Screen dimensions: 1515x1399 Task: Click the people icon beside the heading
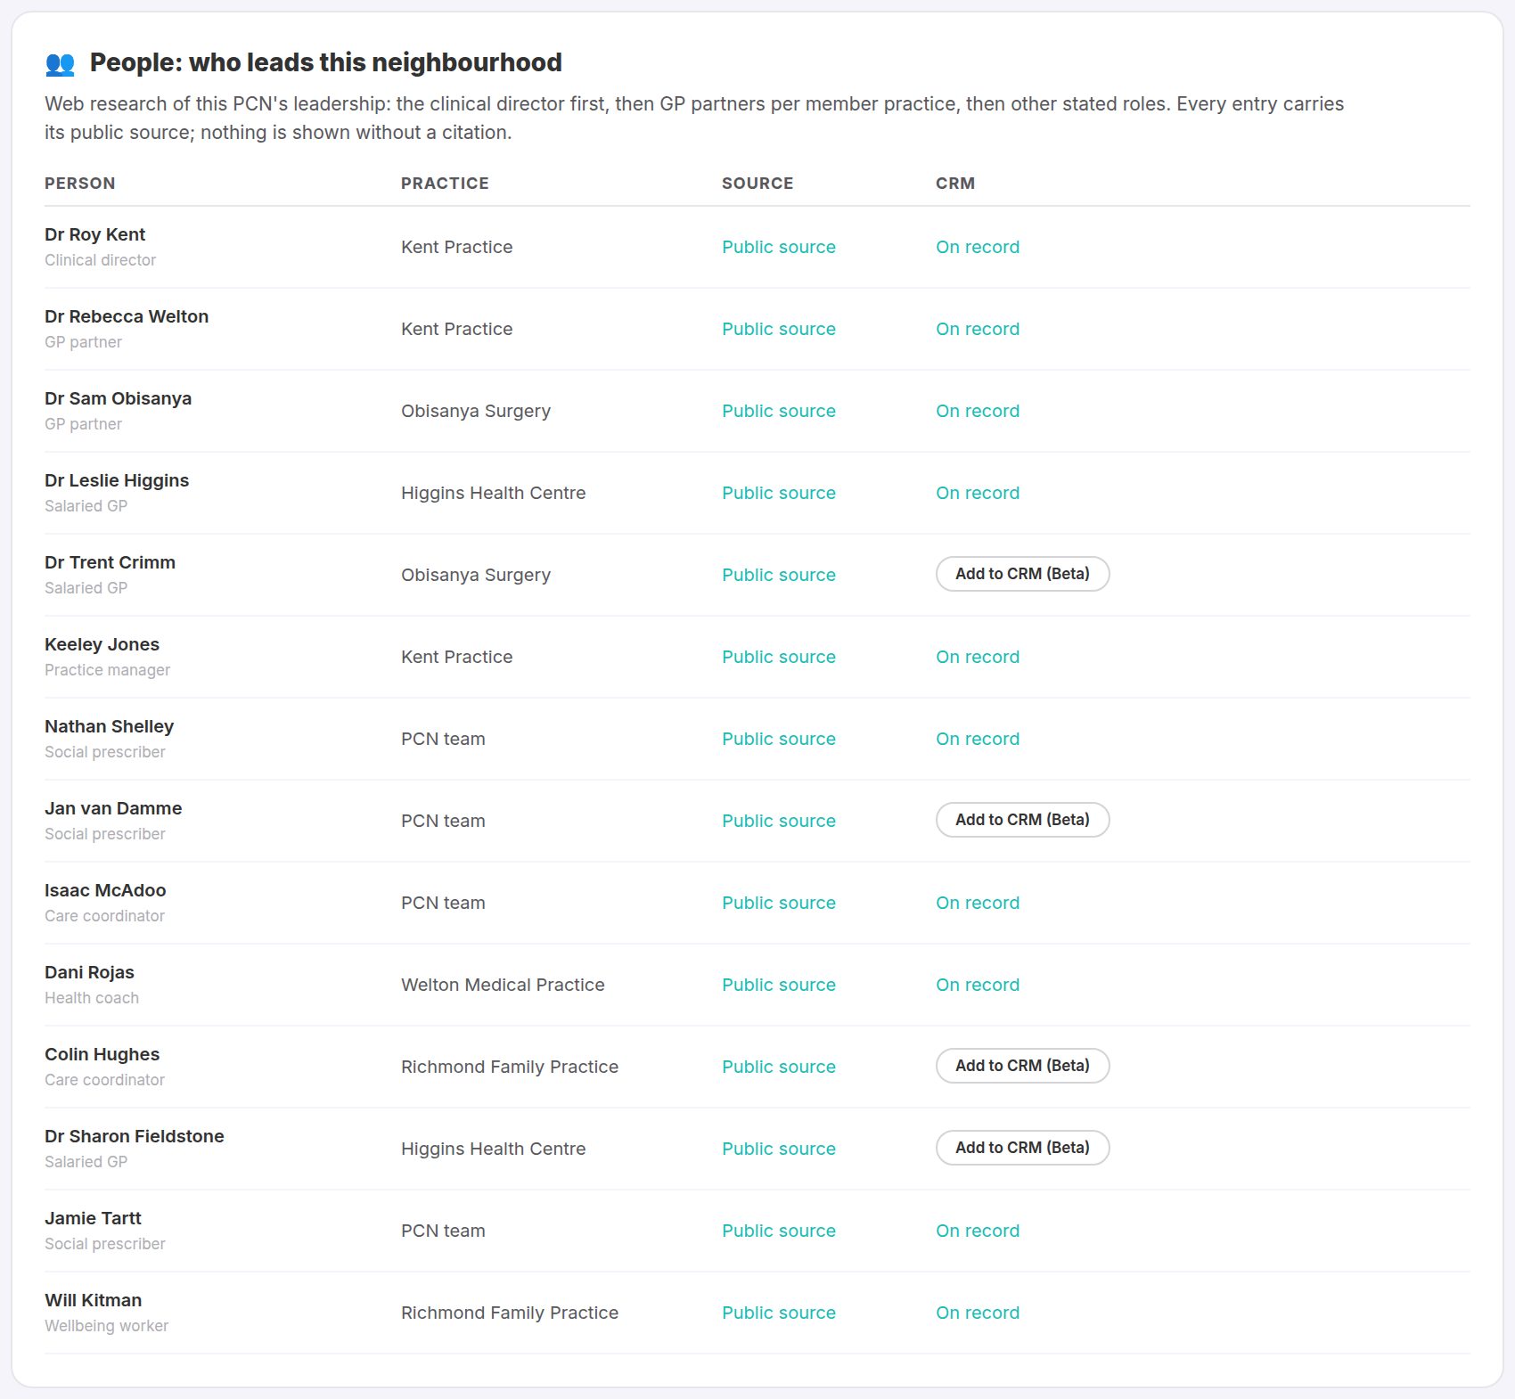60,63
